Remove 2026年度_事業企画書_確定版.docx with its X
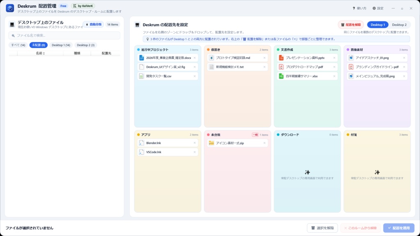 pyautogui.click(x=195, y=58)
